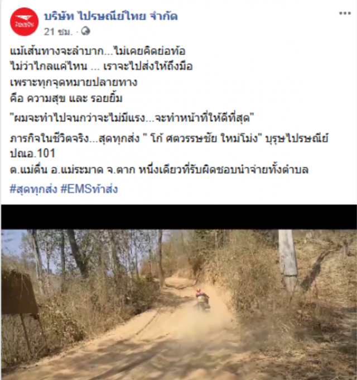Click the name โก้ ศตวรรษชัย ใหม่โม่ง
This screenshot has width=357, height=380.
(205, 139)
